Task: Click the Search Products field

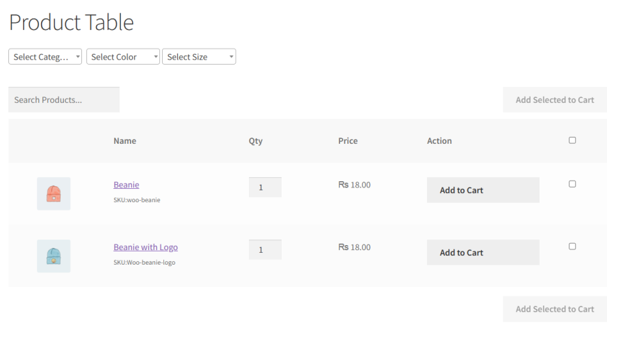Action: pos(64,100)
